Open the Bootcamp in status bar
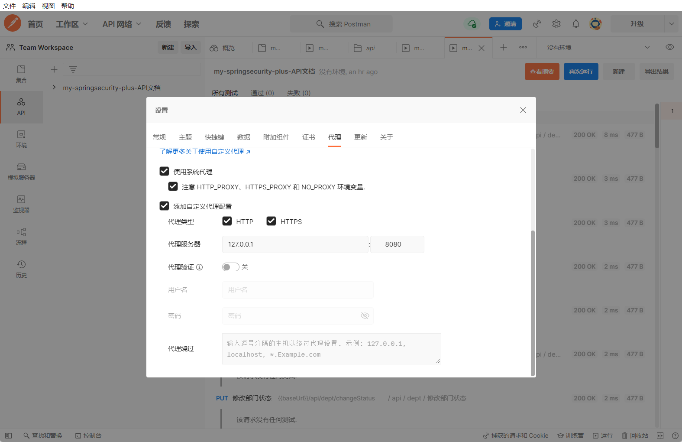 (x=570, y=435)
